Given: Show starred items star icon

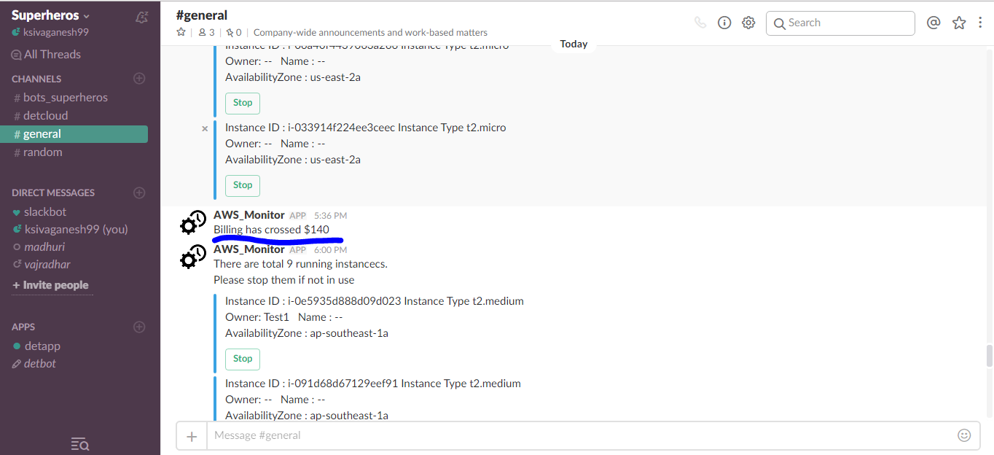Looking at the screenshot, I should point(959,23).
